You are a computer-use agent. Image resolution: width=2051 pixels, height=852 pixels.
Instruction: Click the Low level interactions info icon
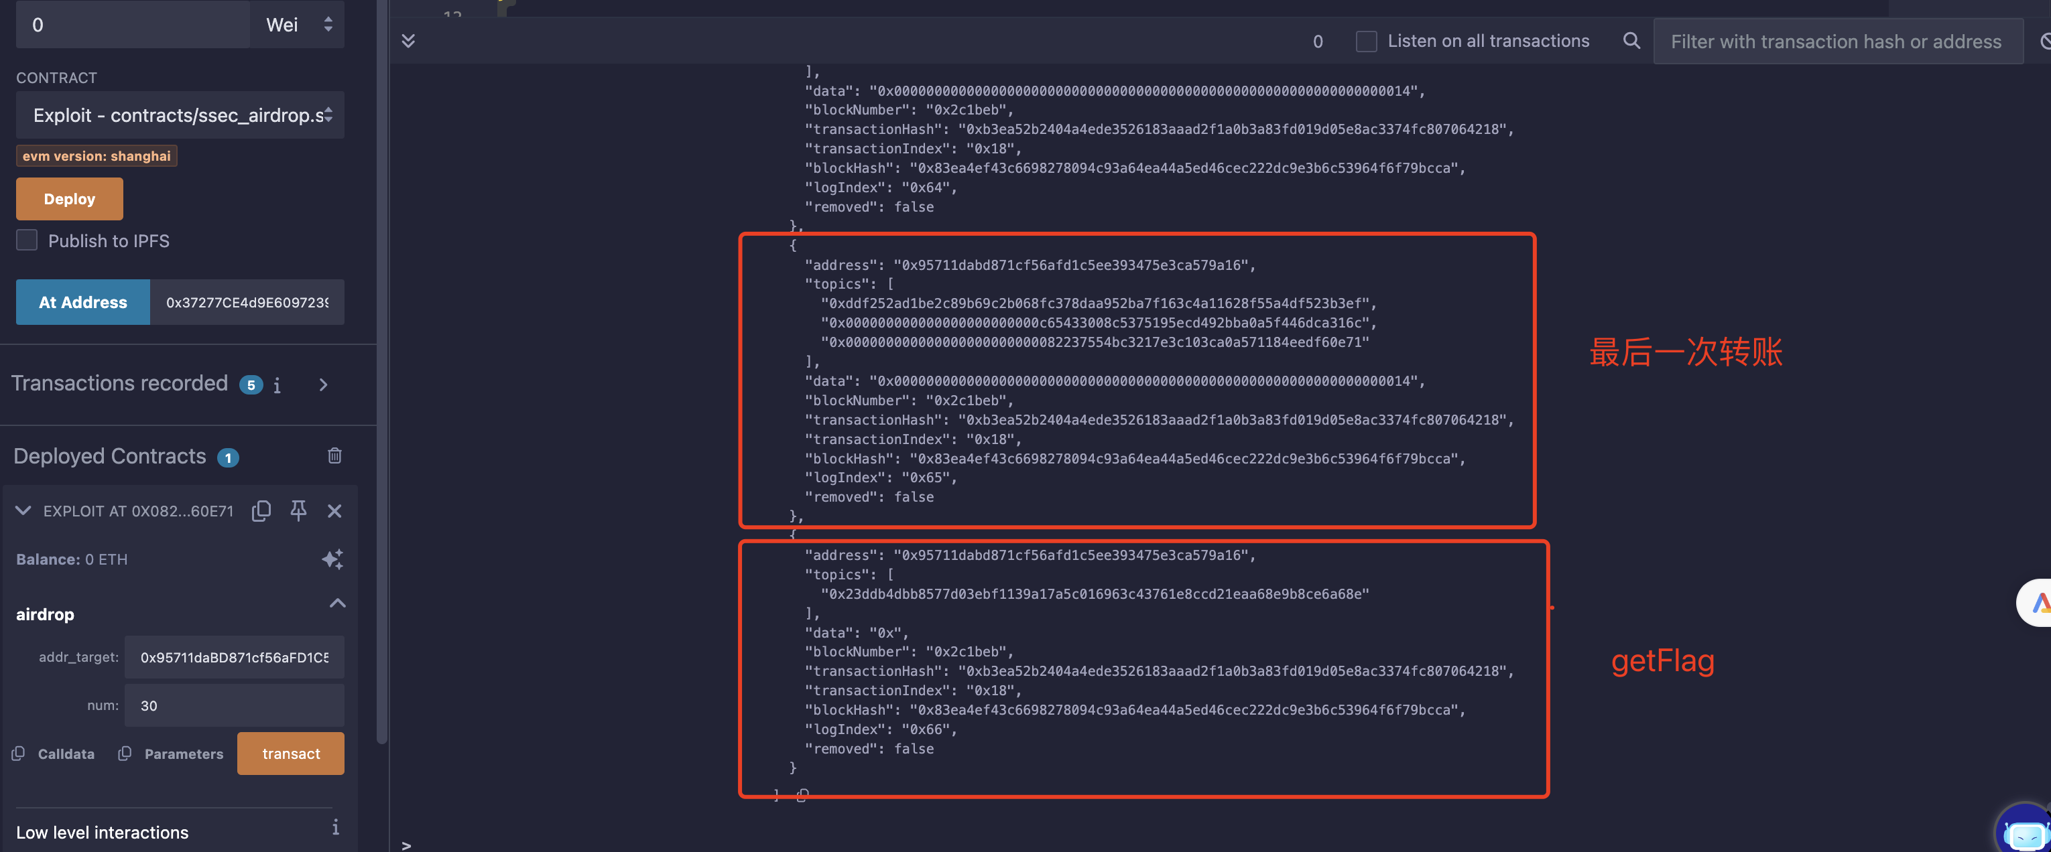[335, 827]
